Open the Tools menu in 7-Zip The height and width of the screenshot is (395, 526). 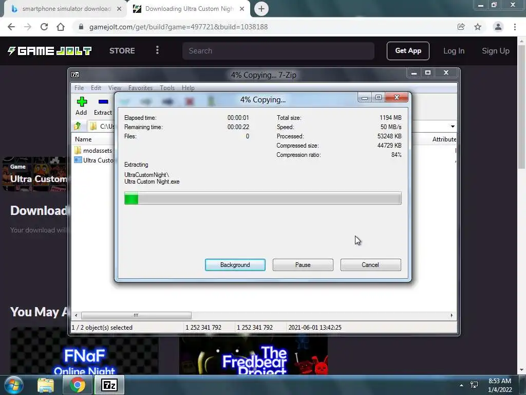point(167,87)
